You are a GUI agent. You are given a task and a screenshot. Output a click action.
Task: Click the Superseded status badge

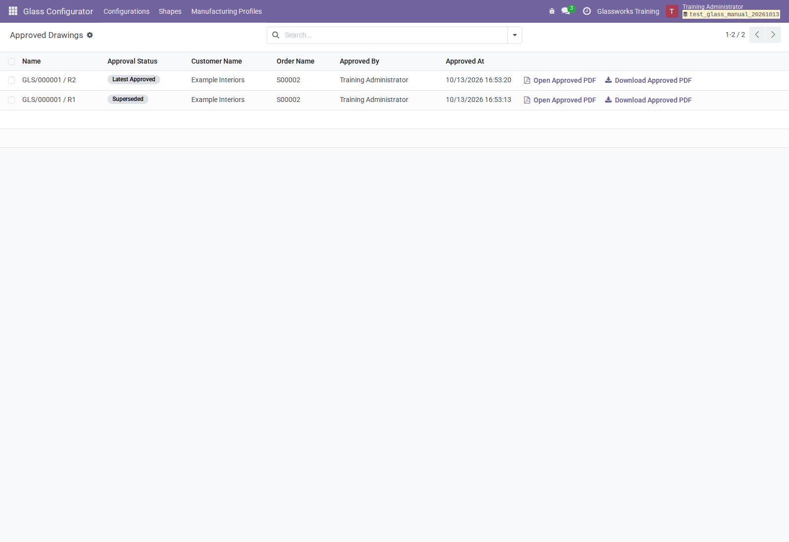128,99
